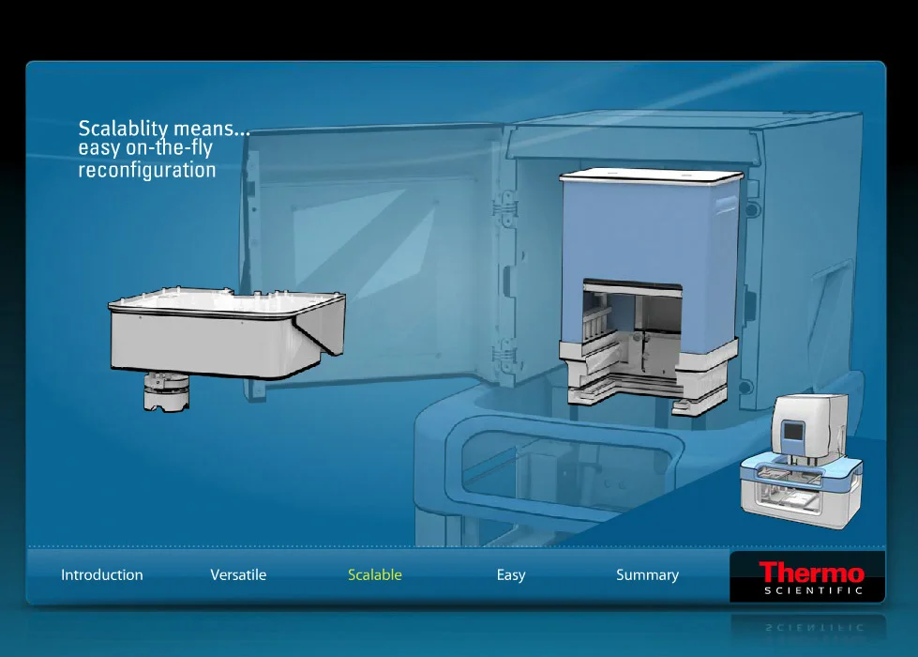Open the Versatile section

pos(238,574)
